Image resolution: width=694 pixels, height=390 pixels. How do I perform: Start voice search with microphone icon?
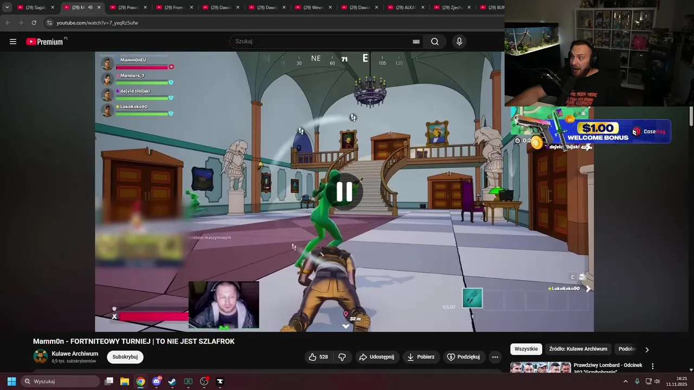tap(459, 42)
